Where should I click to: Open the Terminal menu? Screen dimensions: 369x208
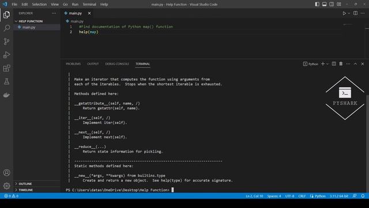click(x=89, y=4)
